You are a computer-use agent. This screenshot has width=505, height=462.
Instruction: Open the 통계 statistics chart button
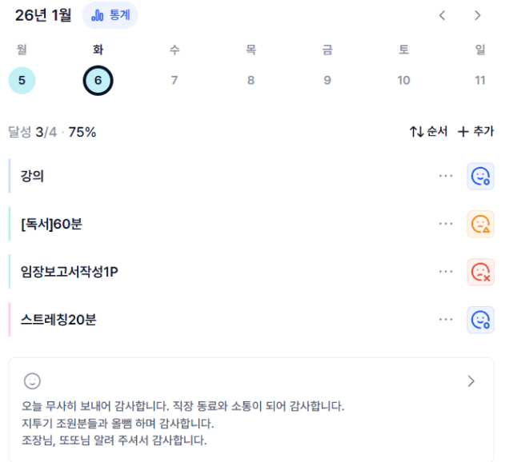click(x=110, y=15)
